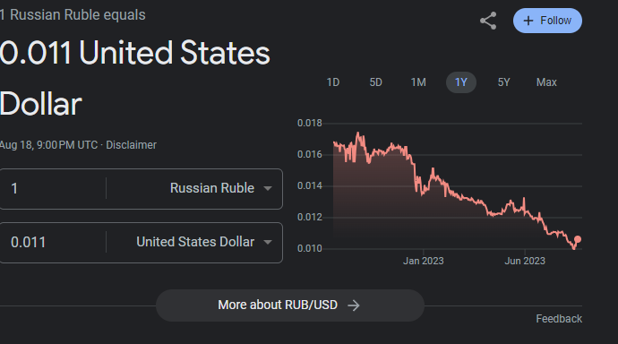Expand the Russian Ruble currency selector

pos(194,188)
